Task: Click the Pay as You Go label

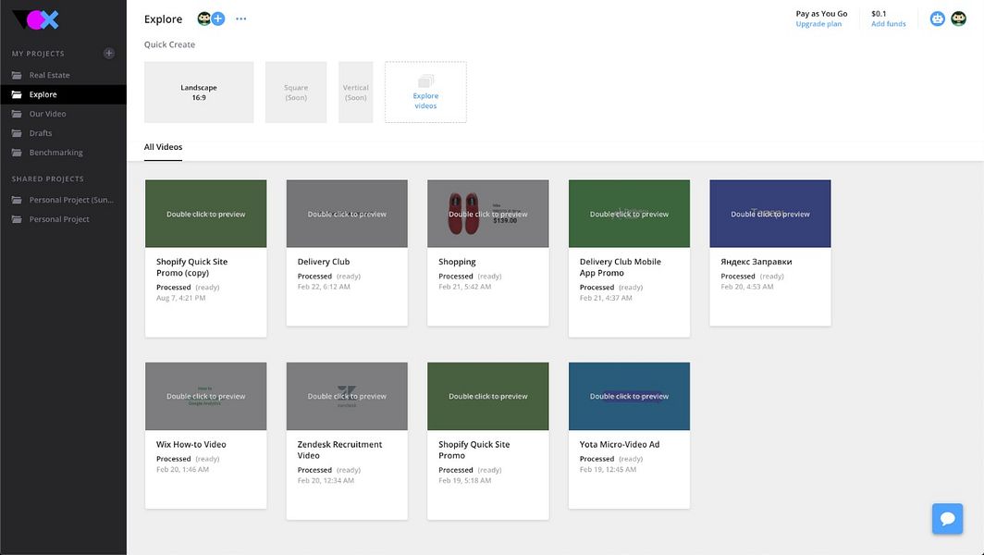Action: pos(821,14)
